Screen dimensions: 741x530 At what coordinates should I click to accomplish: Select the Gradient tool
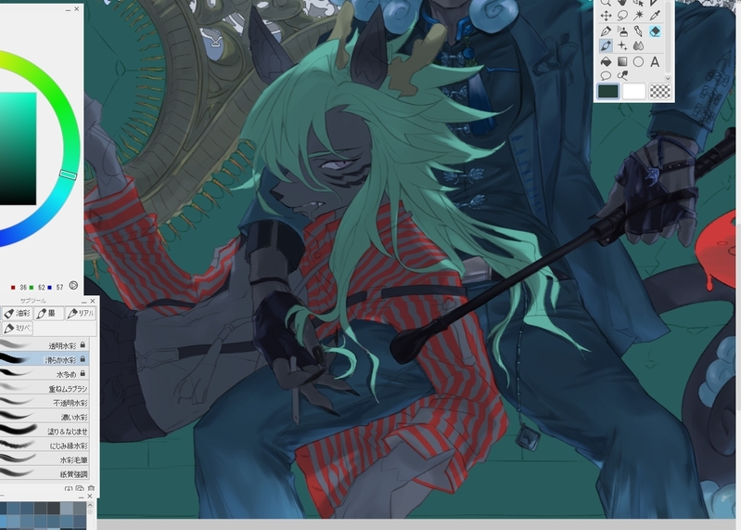tap(622, 62)
